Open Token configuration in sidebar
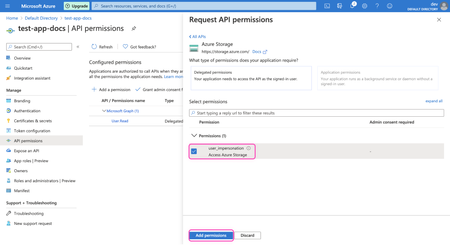This screenshot has width=450, height=246. coord(32,131)
